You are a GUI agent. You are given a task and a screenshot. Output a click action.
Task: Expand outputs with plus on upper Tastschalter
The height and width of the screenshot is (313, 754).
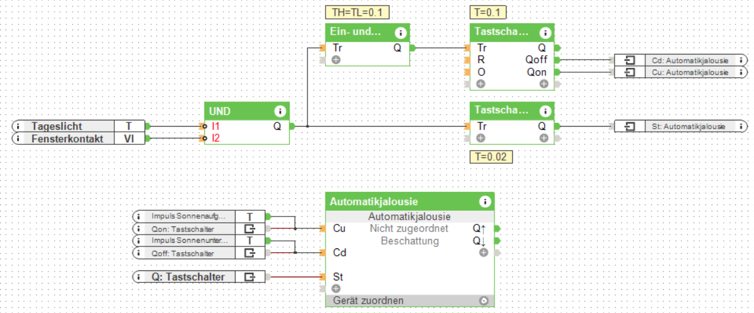(x=544, y=84)
